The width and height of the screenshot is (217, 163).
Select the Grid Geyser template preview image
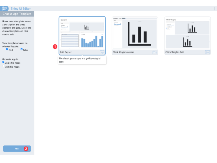[82, 33]
